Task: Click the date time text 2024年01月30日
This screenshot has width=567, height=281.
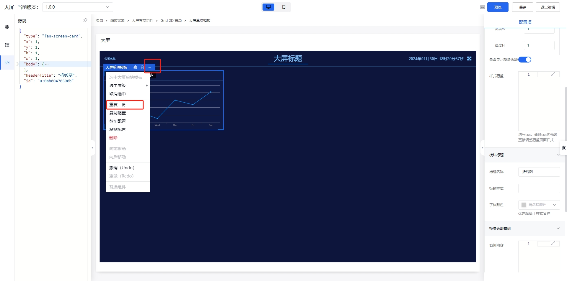Action: pos(436,59)
